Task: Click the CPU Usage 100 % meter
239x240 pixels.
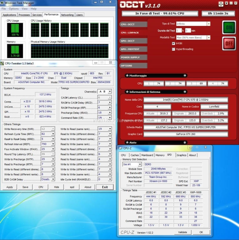Action: (x=15, y=30)
